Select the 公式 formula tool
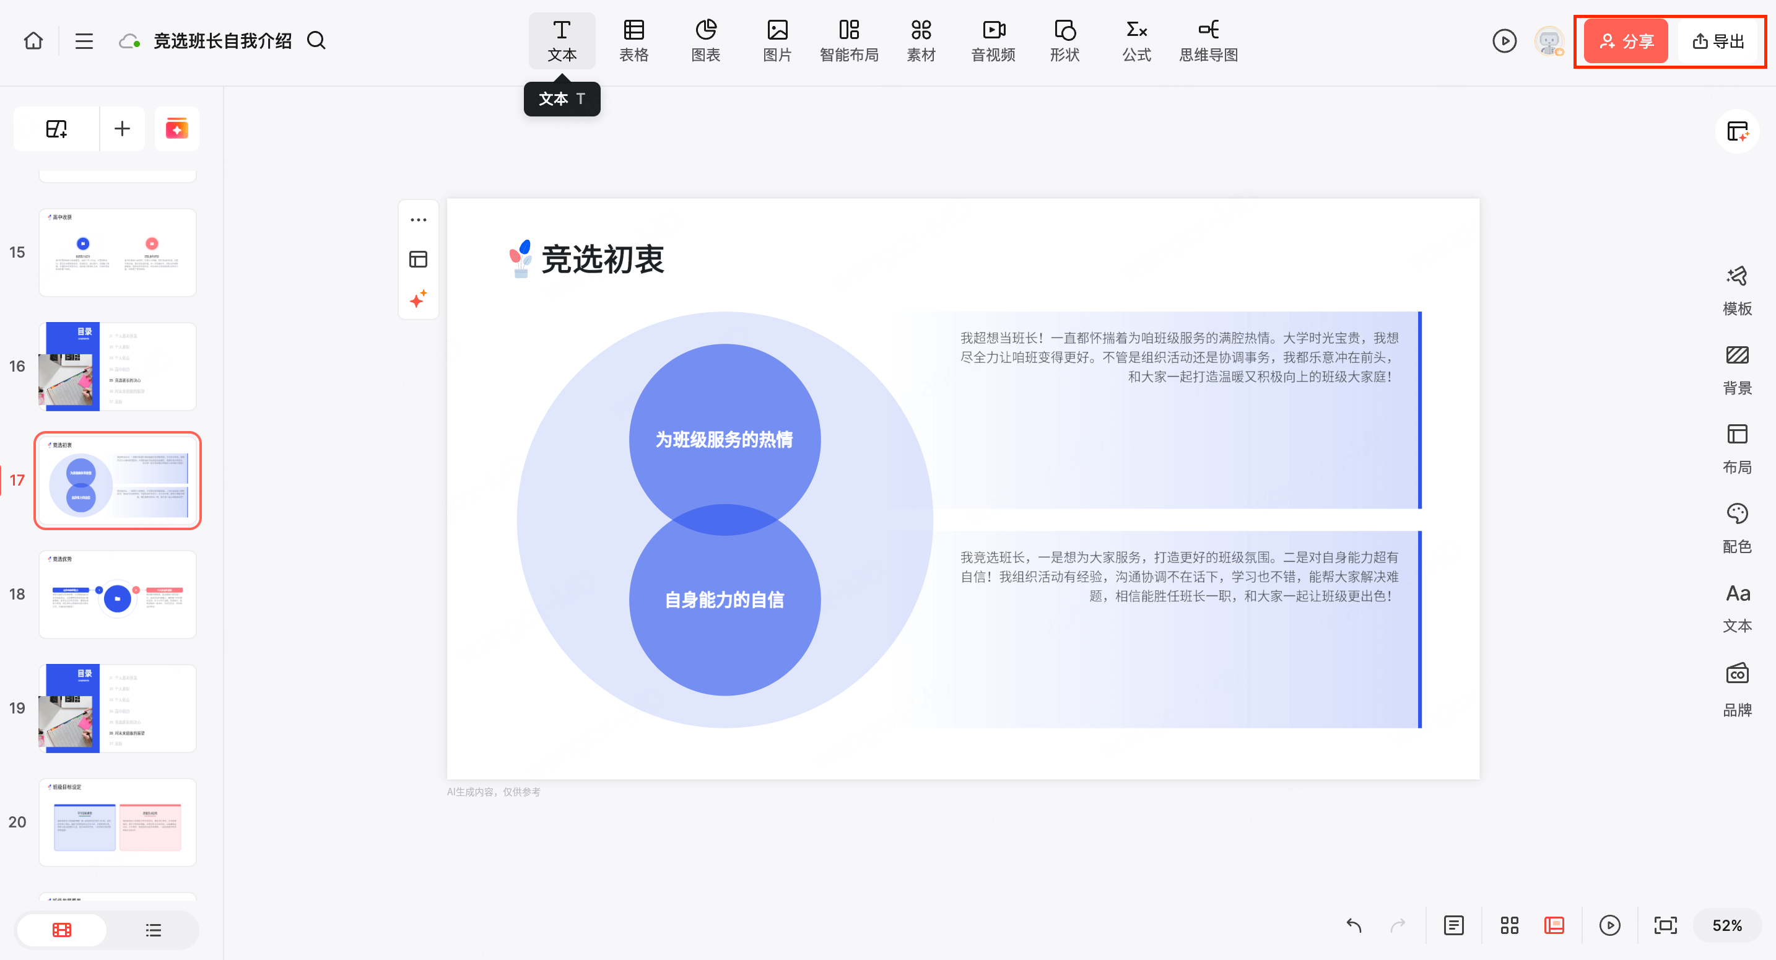 point(1136,40)
